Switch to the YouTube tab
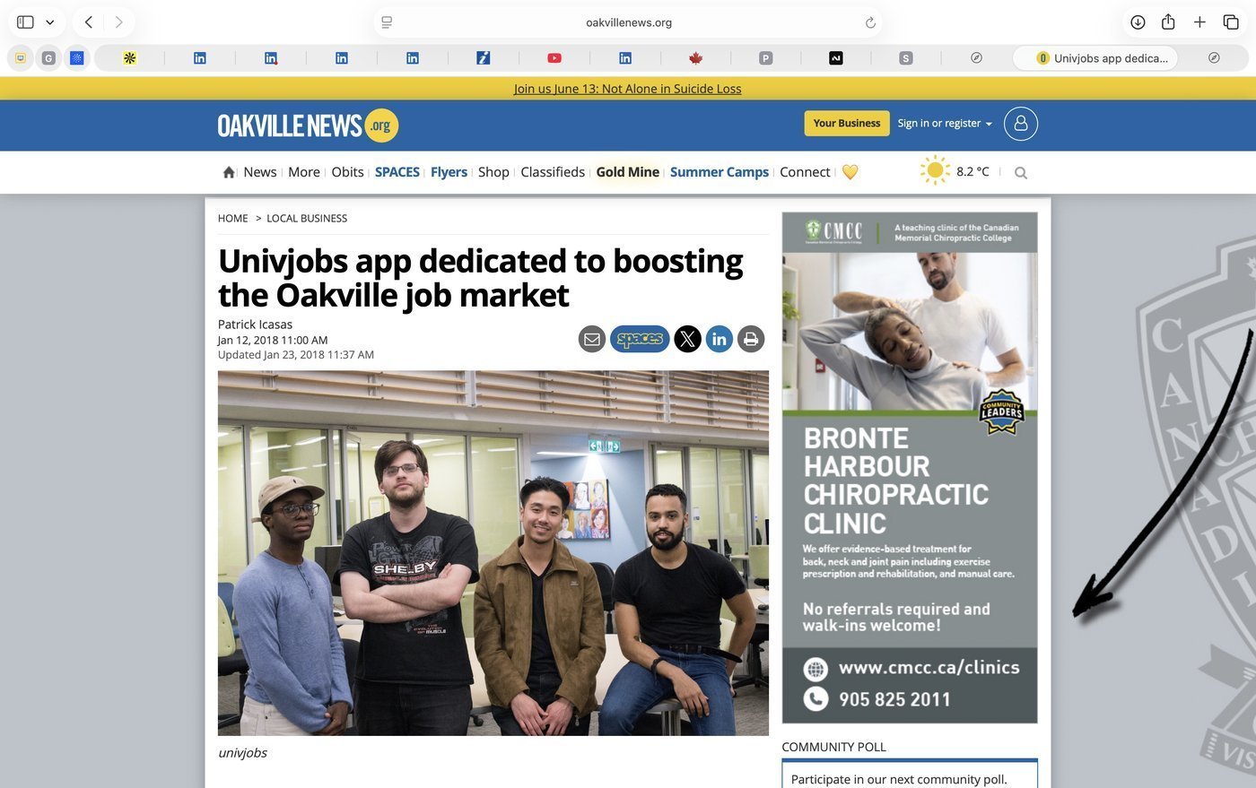This screenshot has height=788, width=1256. click(554, 58)
